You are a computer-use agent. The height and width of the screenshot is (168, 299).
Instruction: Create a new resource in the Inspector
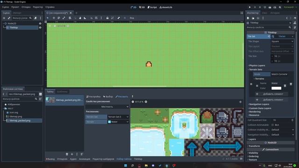pyautogui.click(x=248, y=18)
